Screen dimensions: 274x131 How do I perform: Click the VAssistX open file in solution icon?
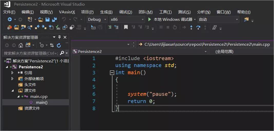point(16,27)
